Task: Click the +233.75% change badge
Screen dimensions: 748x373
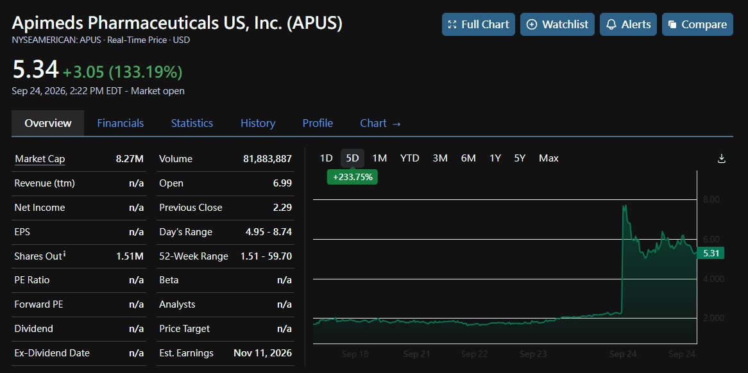Action: click(352, 176)
